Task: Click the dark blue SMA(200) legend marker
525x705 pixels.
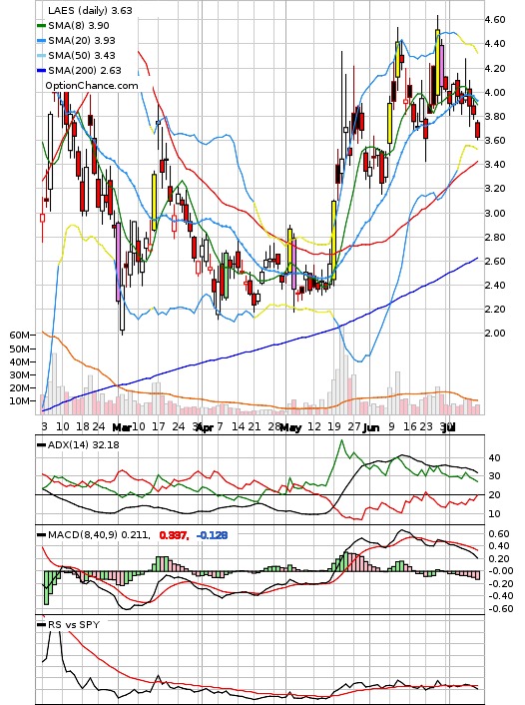Action: coord(41,71)
